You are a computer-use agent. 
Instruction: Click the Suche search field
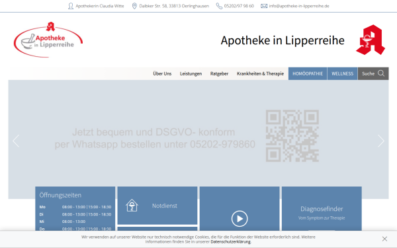point(373,73)
